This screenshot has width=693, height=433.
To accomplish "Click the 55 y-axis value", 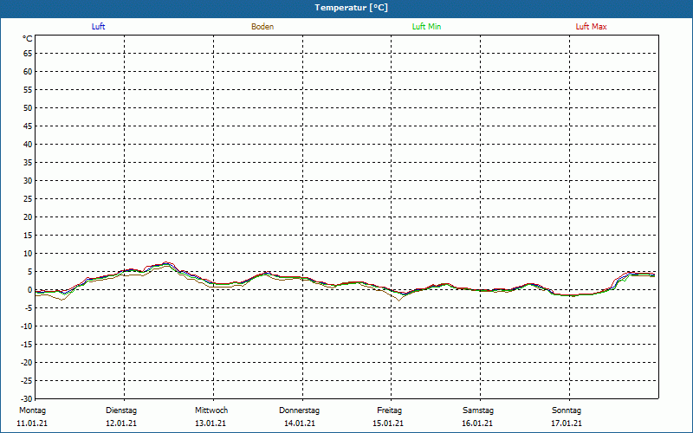I will tap(28, 90).
